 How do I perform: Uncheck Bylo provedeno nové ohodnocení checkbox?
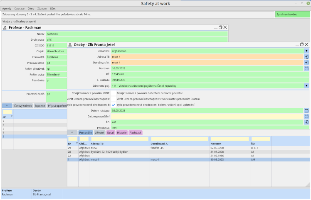pyautogui.click(x=114, y=105)
